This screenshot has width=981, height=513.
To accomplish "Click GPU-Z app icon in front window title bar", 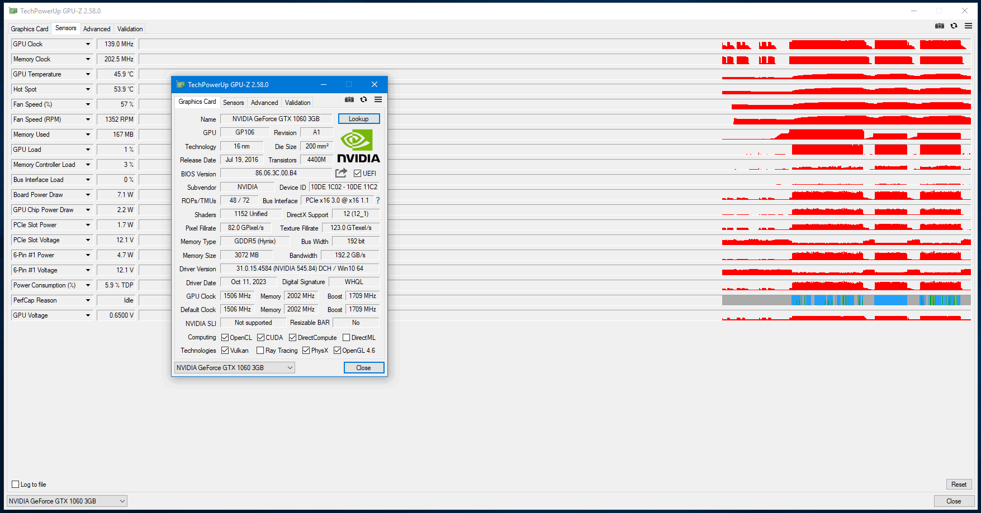I will pyautogui.click(x=181, y=84).
